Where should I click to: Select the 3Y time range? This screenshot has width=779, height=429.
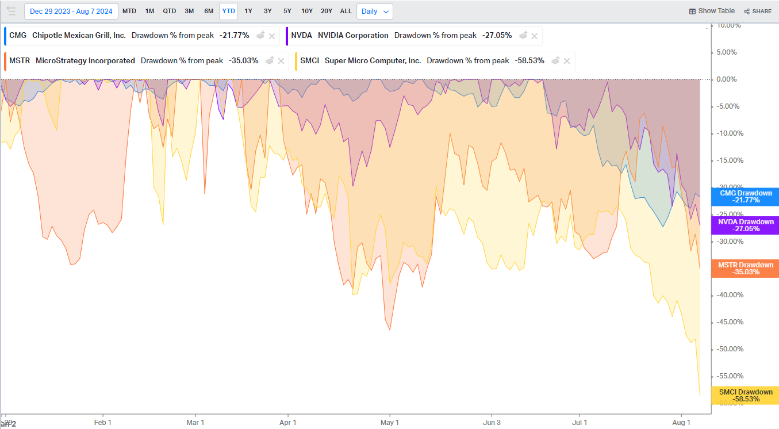pyautogui.click(x=268, y=12)
